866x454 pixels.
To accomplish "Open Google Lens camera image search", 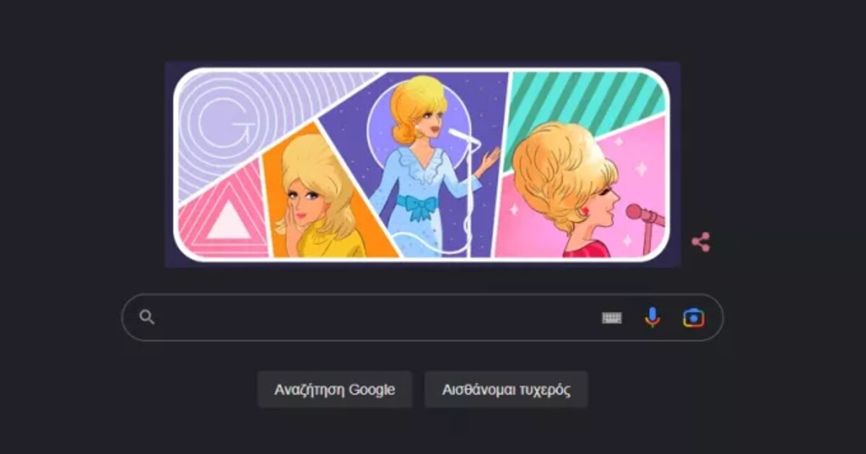I will click(694, 318).
